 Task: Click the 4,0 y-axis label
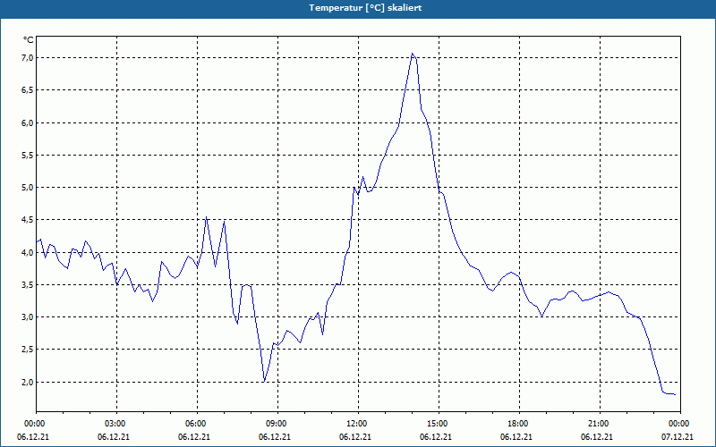tap(28, 252)
